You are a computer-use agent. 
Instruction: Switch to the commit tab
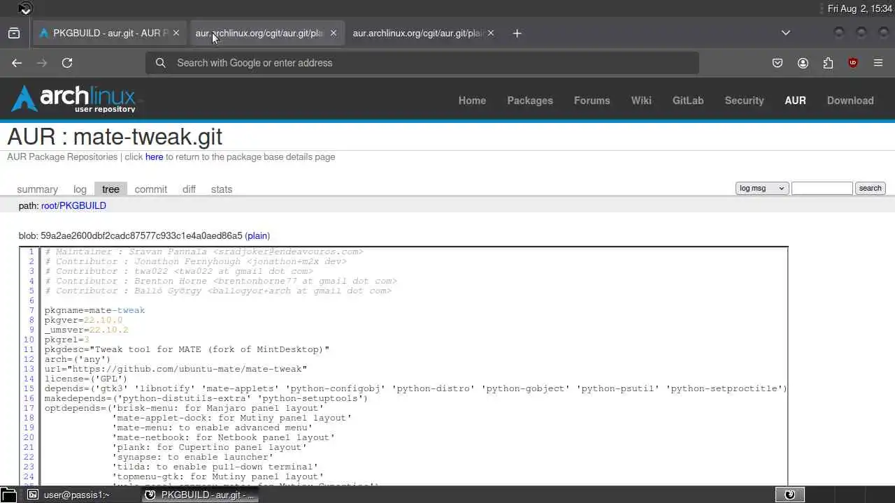151,189
